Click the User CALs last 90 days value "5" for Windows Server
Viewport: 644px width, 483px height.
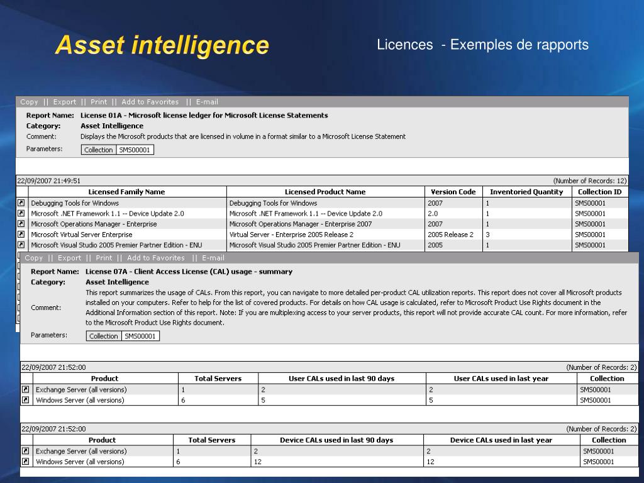264,400
